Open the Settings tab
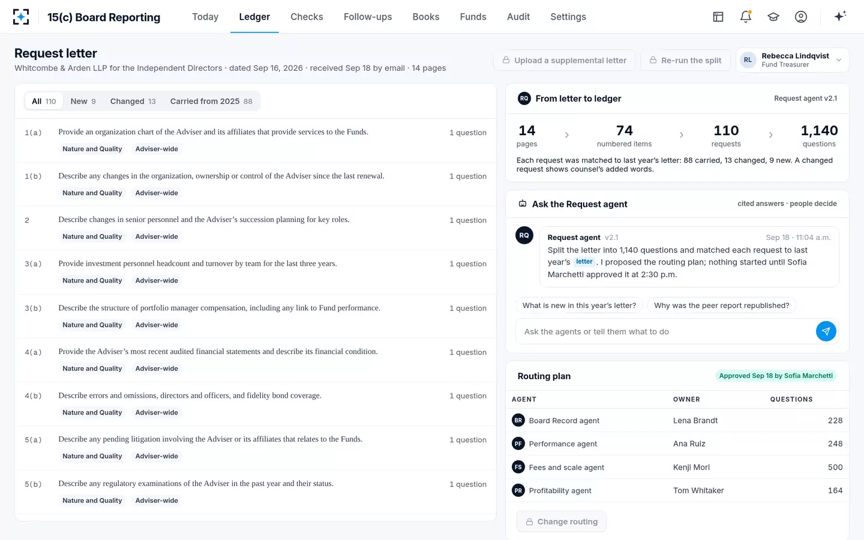864x540 pixels. tap(568, 17)
